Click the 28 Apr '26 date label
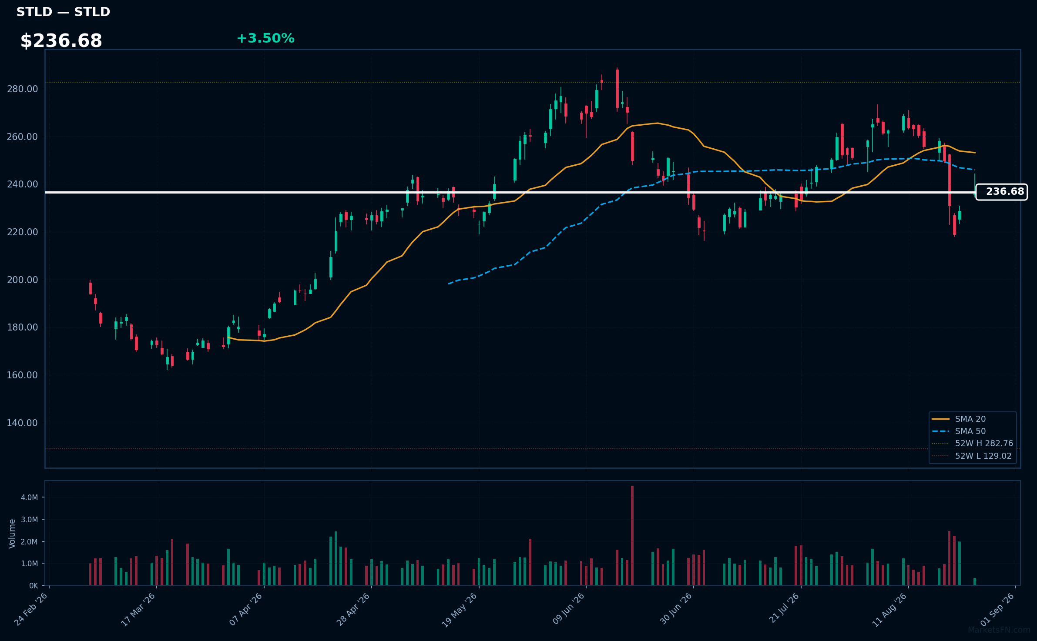The height and width of the screenshot is (641, 1037). [354, 609]
